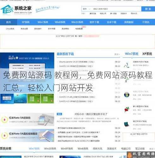The height and width of the screenshot is (158, 155).
Task: Click the Linux系统 sub-navigation link
Action: click(x=10, y=29)
